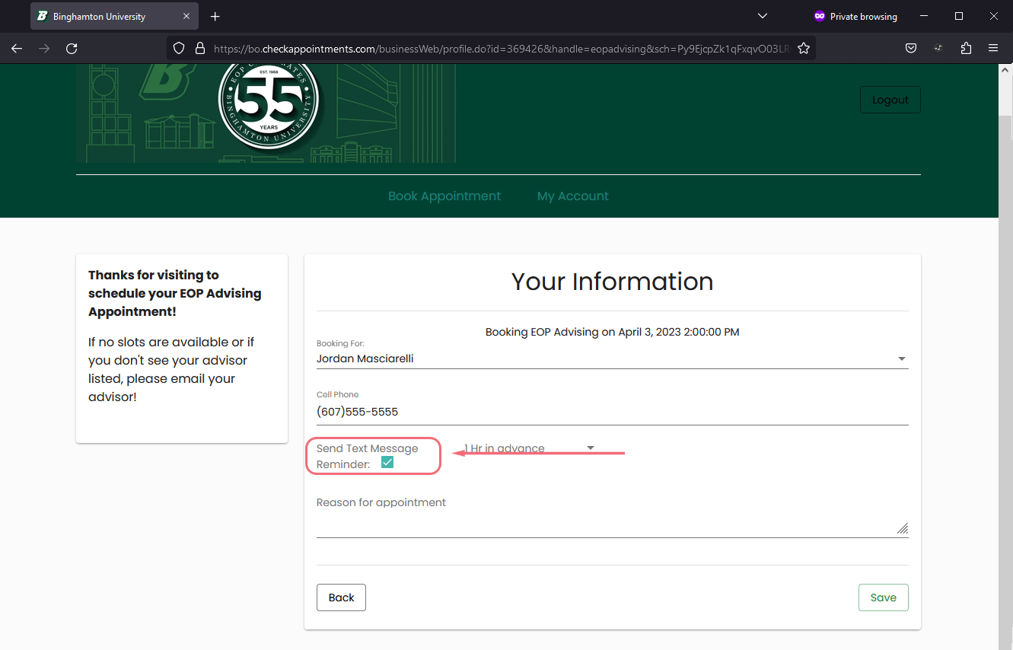The image size is (1013, 650).
Task: Bookmark page using star icon
Action: (x=803, y=48)
